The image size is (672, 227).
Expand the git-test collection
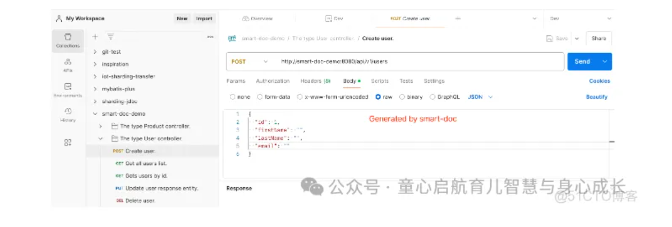pyautogui.click(x=95, y=52)
